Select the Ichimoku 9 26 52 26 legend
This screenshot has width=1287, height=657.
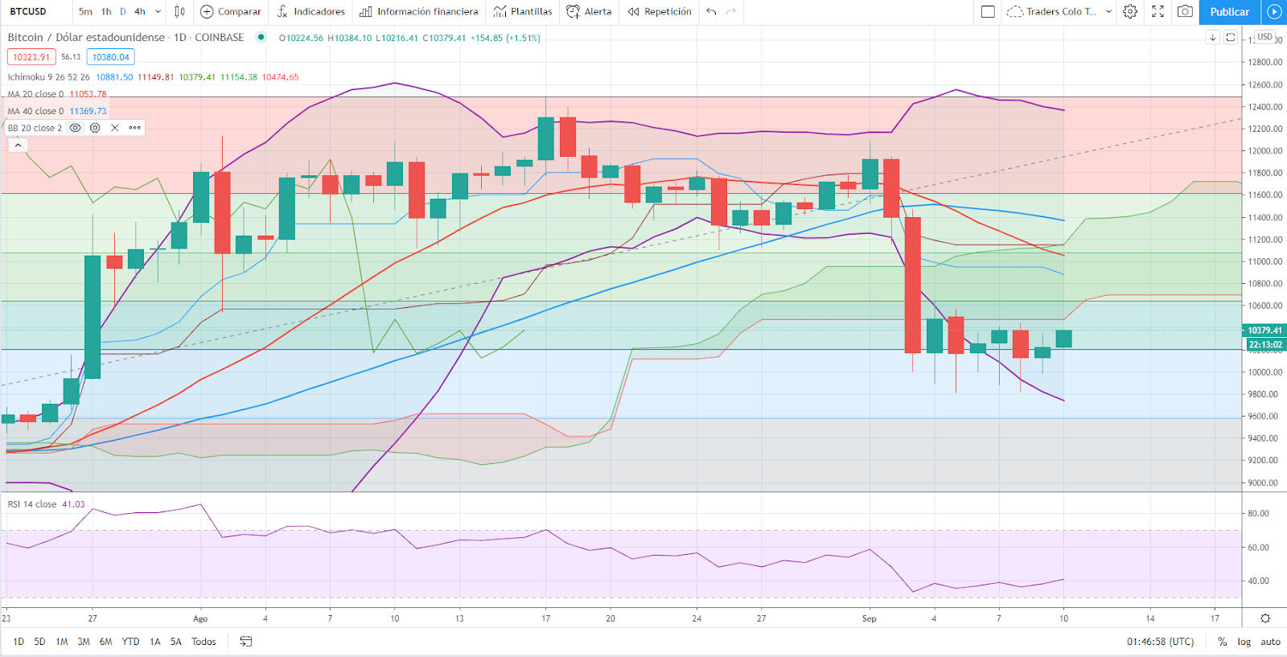click(49, 77)
